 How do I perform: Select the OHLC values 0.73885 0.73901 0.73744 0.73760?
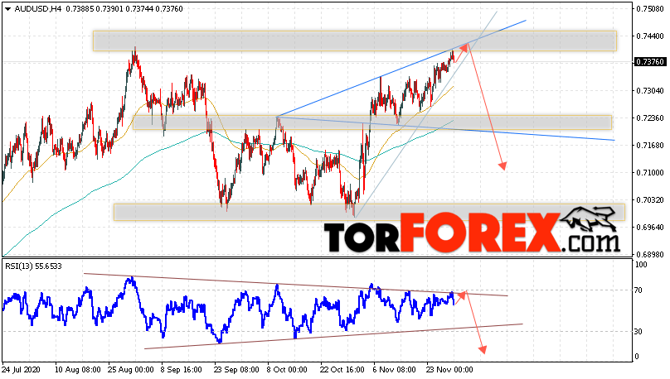(124, 8)
